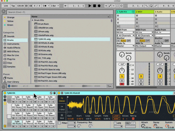This screenshot has width=175, height=131.
Task: Open the Samples category
Action: pos(11,67)
